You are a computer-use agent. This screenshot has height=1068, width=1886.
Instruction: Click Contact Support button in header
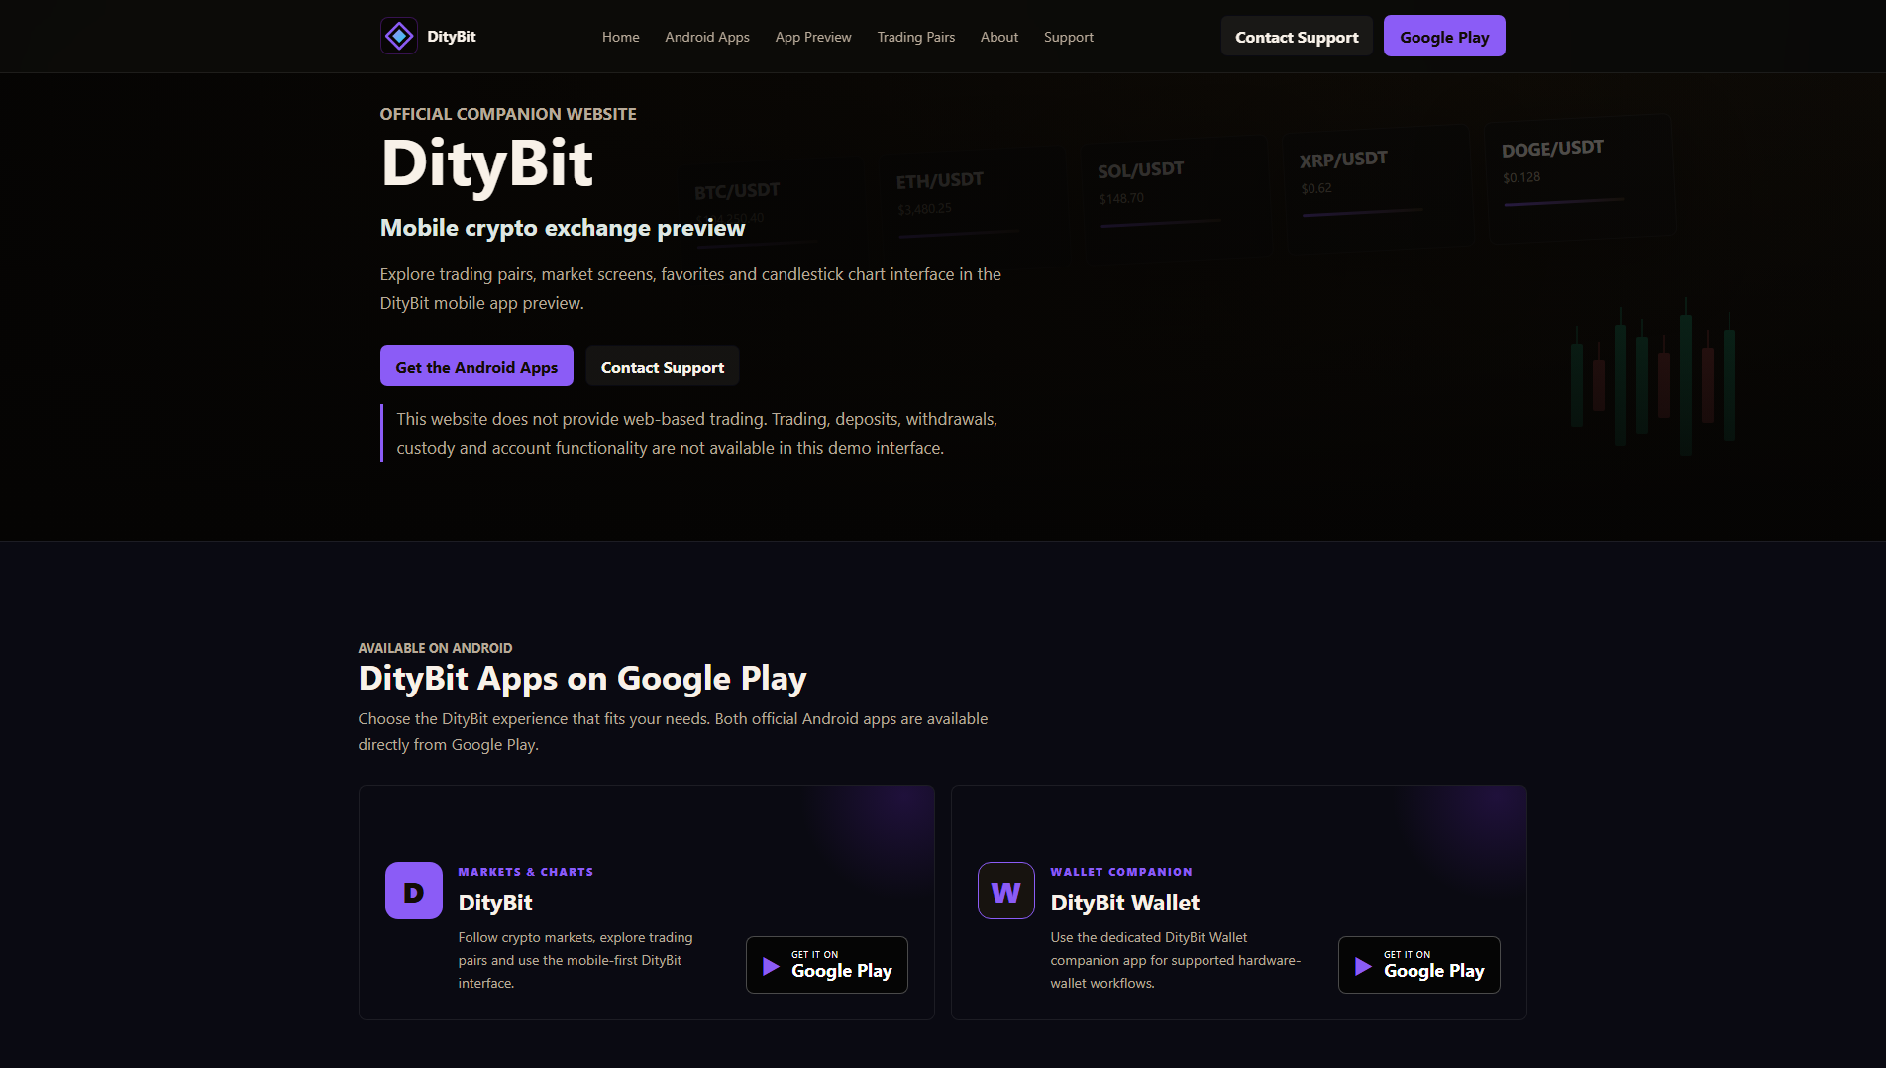pos(1297,37)
